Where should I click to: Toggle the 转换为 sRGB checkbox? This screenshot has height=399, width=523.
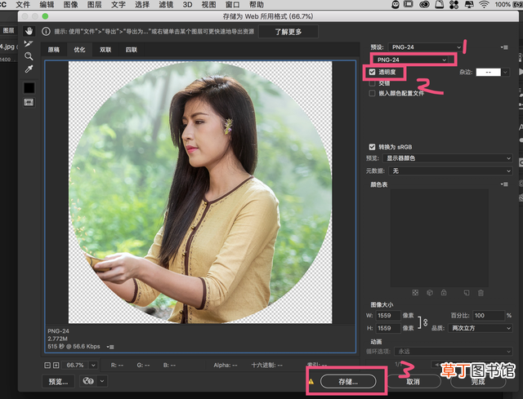point(373,147)
